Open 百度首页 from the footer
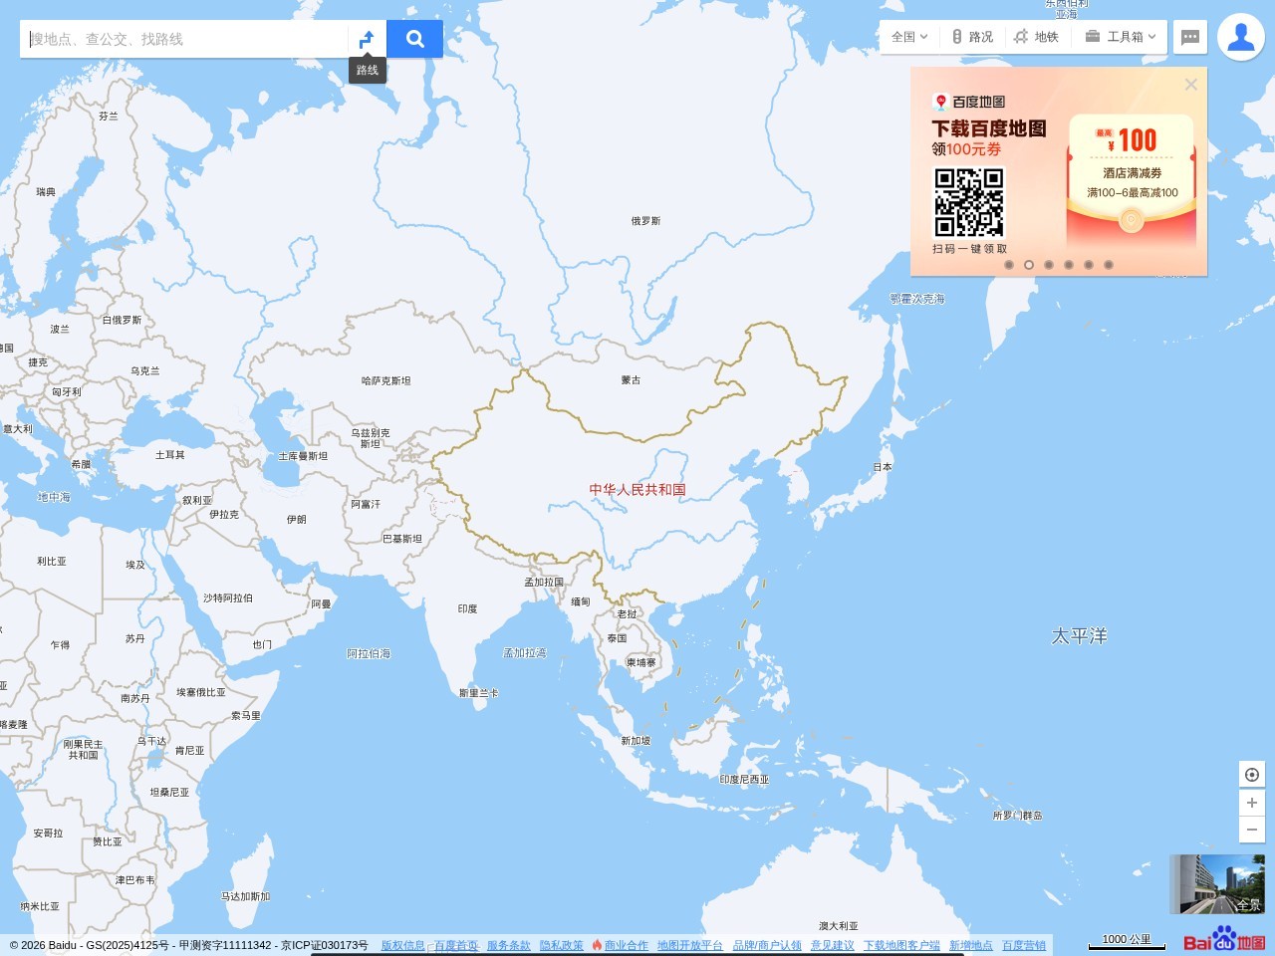The width and height of the screenshot is (1275, 956). click(x=453, y=944)
